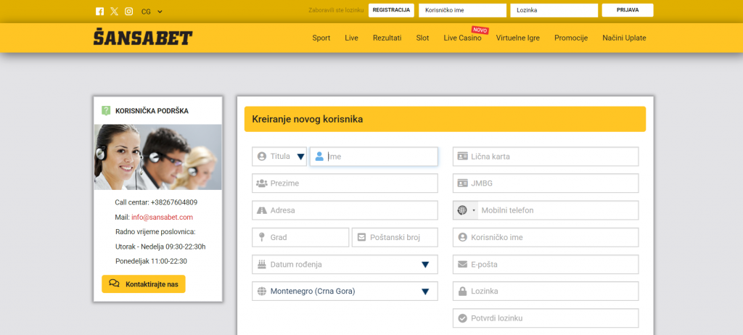Click the REGISTRACIJA button
Viewport: 743px width, 335px height.
(391, 10)
